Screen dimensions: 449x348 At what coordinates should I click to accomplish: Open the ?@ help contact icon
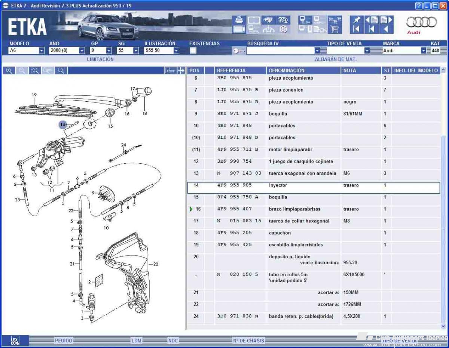(x=283, y=20)
